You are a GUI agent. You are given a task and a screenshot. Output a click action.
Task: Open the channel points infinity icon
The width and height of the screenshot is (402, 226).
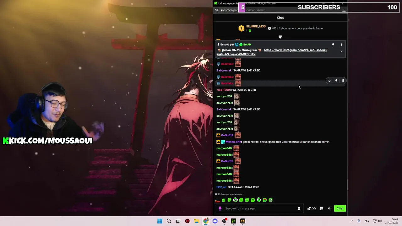[x=312, y=208]
